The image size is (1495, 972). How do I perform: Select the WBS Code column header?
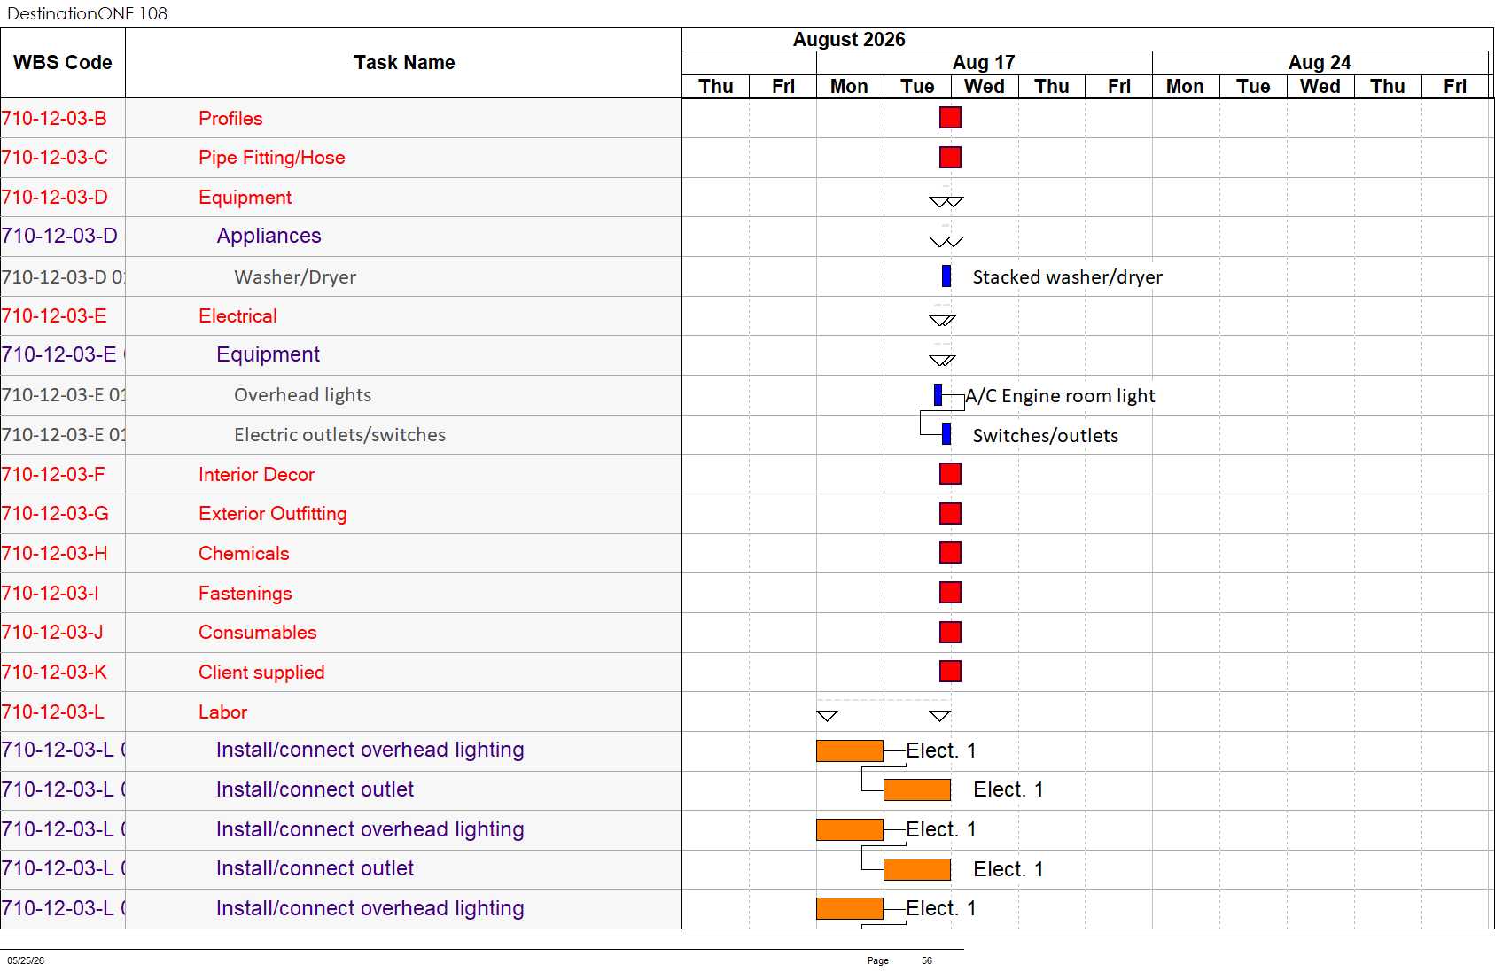click(63, 63)
